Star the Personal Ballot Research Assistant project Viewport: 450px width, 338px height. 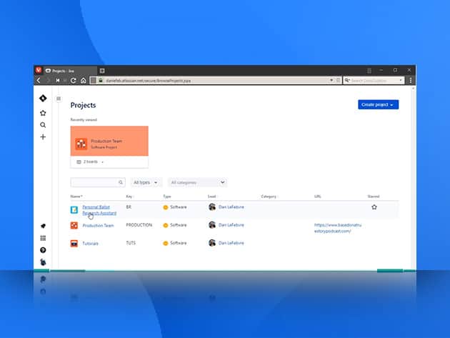tap(374, 207)
